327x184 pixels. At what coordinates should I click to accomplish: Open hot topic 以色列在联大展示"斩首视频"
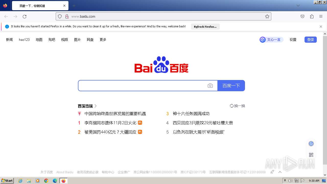199,132
